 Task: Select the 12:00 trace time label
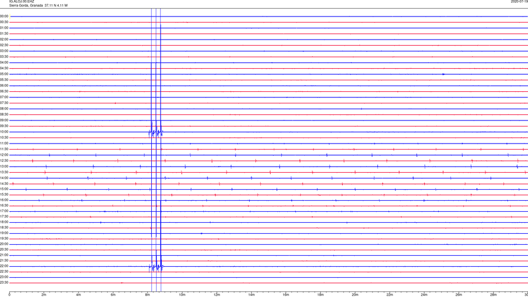click(x=4, y=155)
